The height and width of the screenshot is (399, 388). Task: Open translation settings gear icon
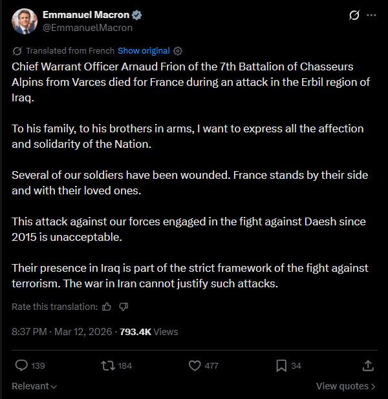click(178, 51)
